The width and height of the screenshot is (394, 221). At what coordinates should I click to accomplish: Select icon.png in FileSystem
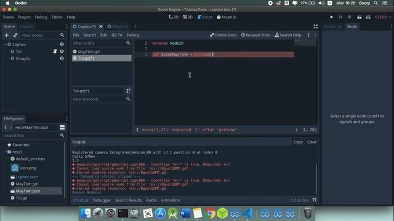[x=23, y=168]
